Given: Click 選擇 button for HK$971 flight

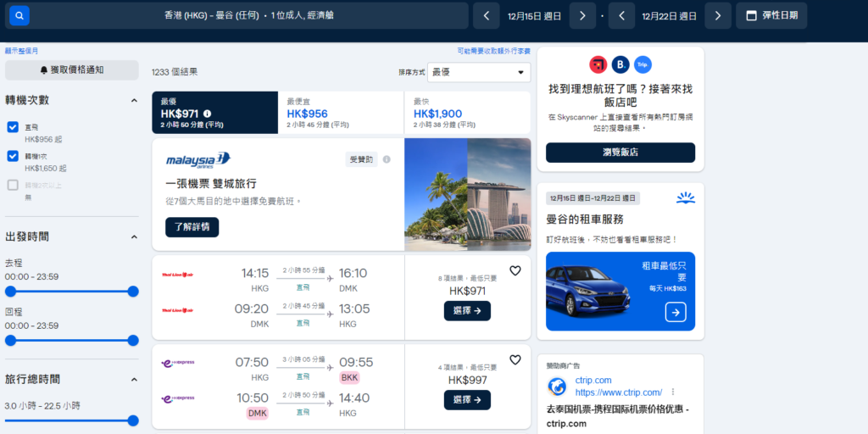Looking at the screenshot, I should (x=467, y=311).
